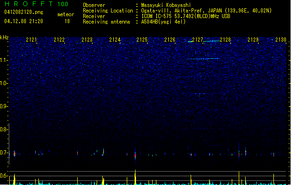Click the 0.9 kHz axis label
Image resolution: width=291 pixels, height=185 pixels.
4,106
